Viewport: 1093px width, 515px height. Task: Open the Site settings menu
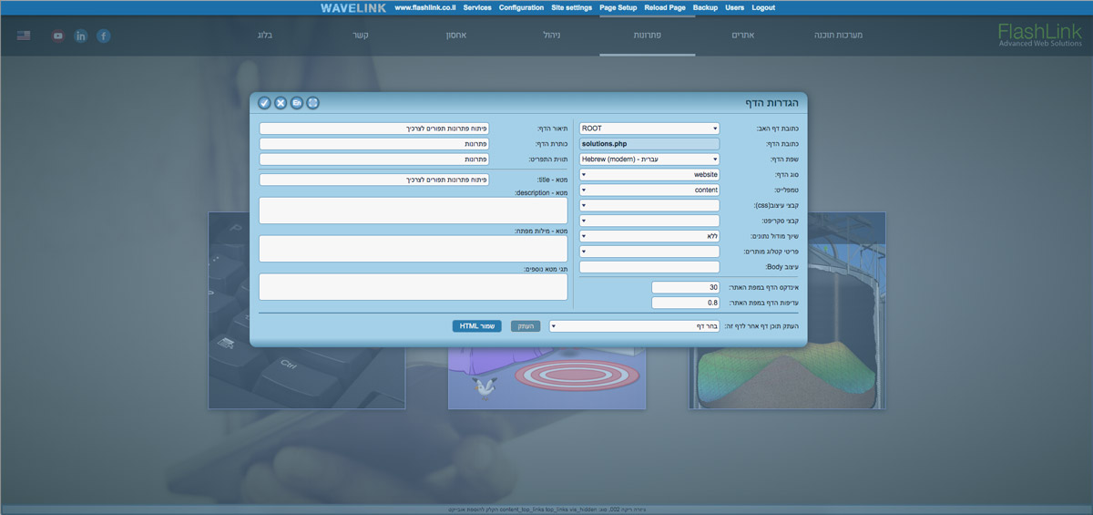[571, 7]
